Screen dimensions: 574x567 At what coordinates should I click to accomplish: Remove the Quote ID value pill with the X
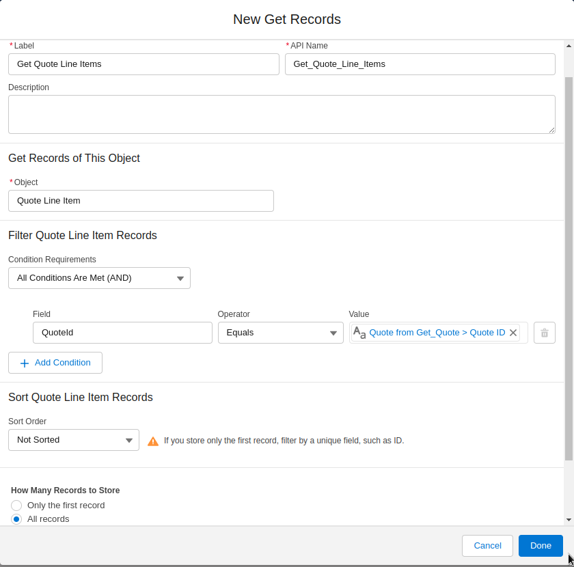click(513, 333)
